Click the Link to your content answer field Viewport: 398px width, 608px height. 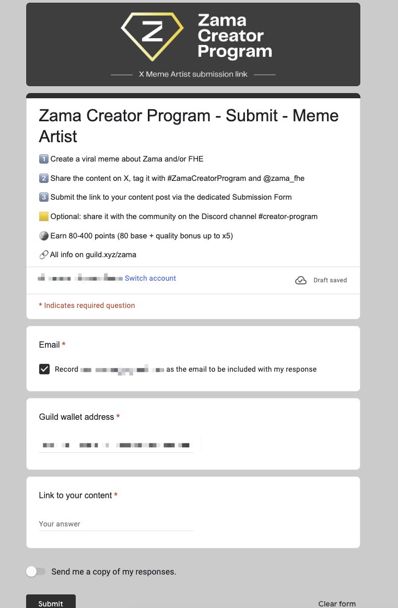click(116, 524)
